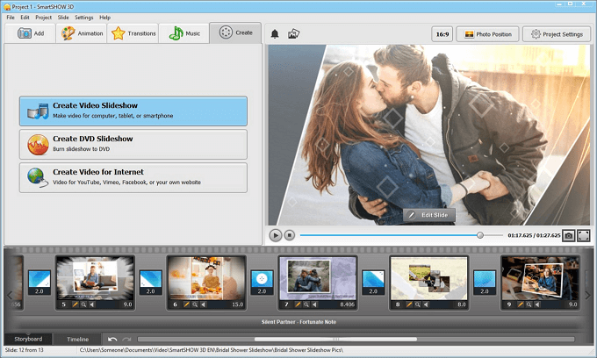Click the speaker icon on slide 6
Screen dimensions: 597x358
click(203, 304)
